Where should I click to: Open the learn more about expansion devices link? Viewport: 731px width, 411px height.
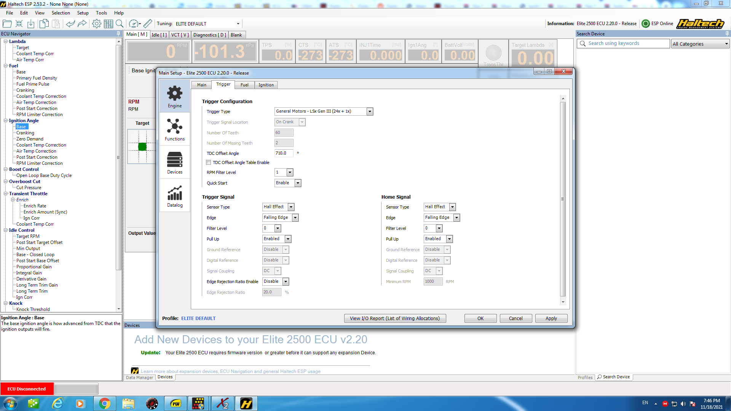tap(231, 371)
